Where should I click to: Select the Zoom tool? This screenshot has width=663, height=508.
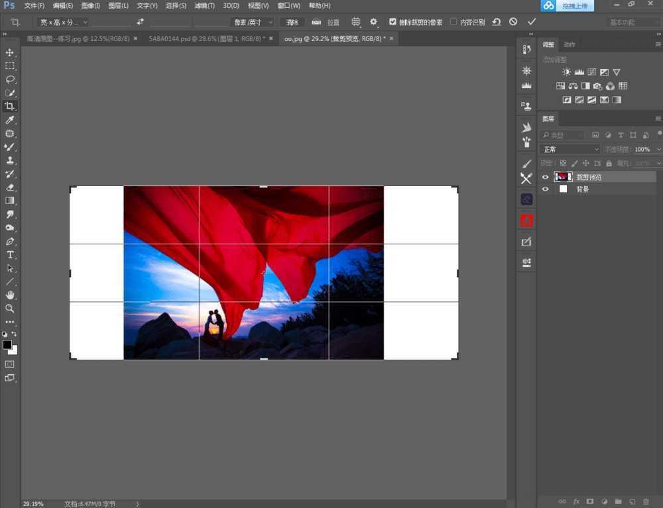click(x=10, y=308)
